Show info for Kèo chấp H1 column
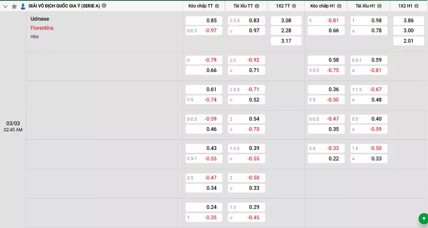The width and height of the screenshot is (428, 228). 339,6
